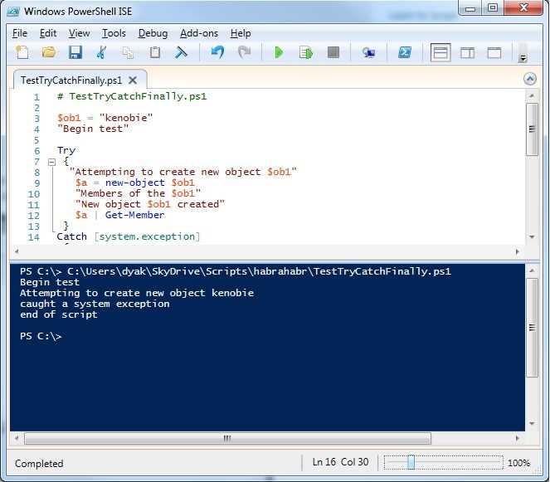Show script pane maximized layout
Image resolution: width=550 pixels, height=482 pixels.
pos(494,53)
